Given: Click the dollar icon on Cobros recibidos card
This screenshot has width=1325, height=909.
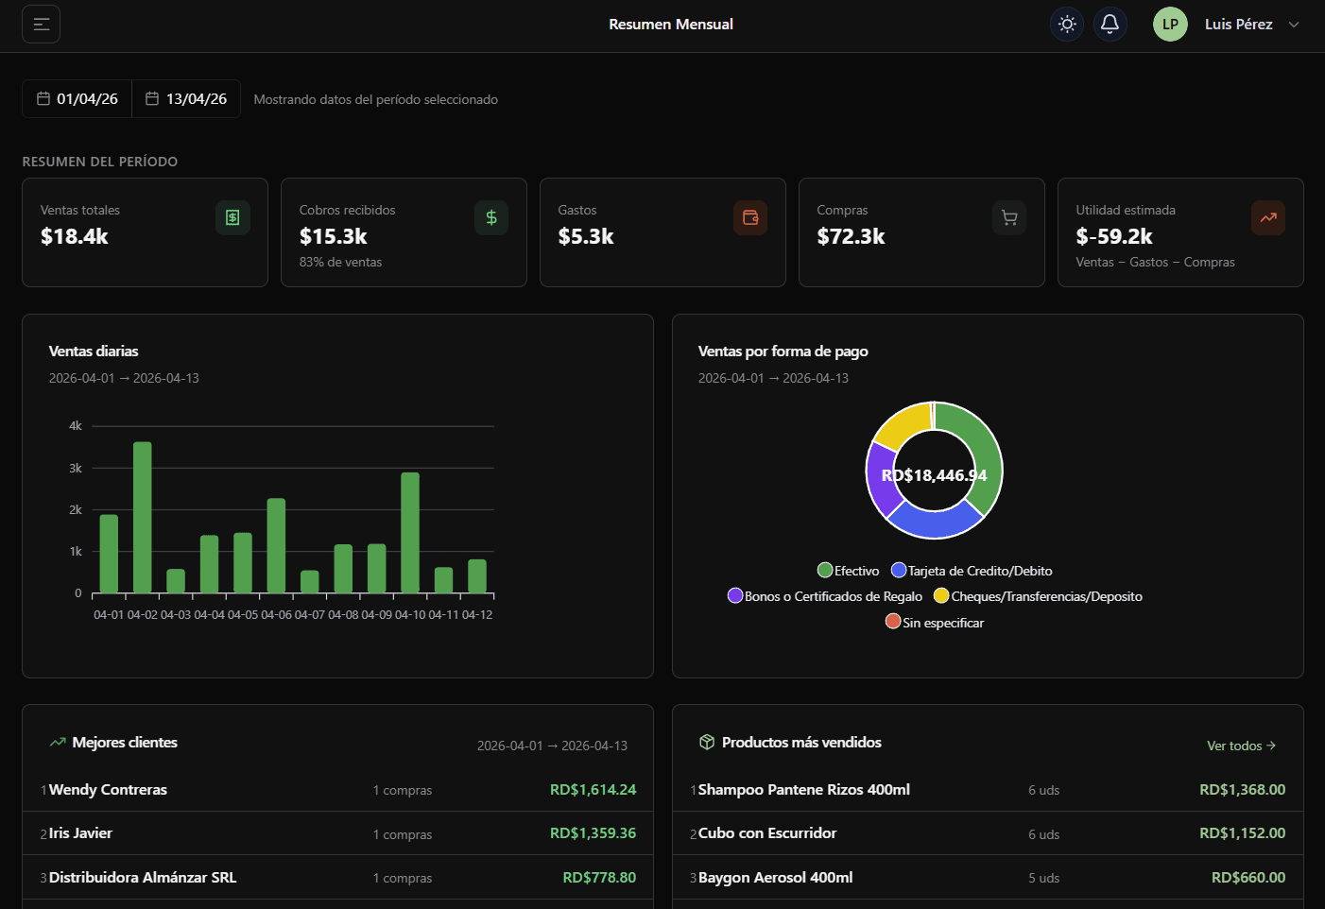Looking at the screenshot, I should 491,217.
